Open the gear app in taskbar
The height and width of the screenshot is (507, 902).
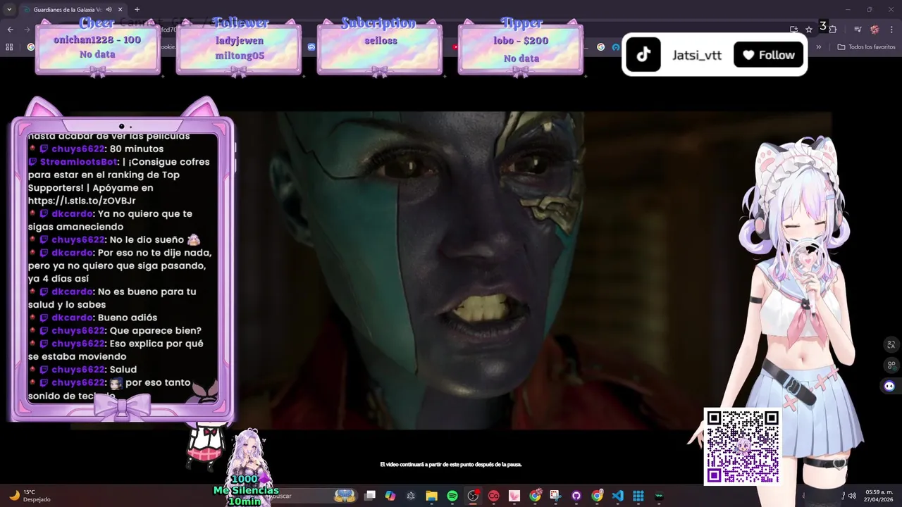click(411, 496)
